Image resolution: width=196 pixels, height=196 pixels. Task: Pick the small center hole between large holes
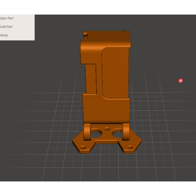pyautogui.click(x=107, y=129)
